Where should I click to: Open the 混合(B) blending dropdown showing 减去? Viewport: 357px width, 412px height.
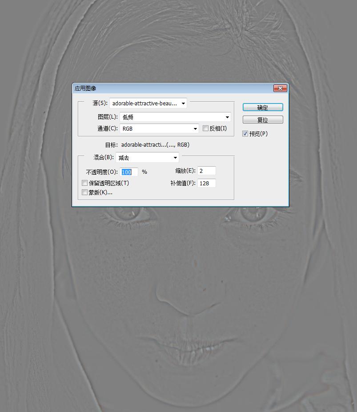148,158
